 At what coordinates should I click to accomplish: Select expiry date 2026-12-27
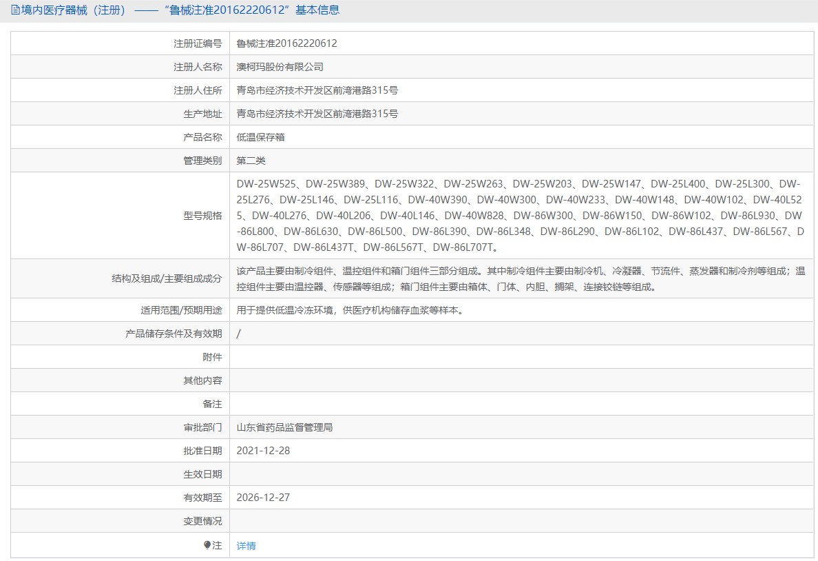[x=263, y=498]
